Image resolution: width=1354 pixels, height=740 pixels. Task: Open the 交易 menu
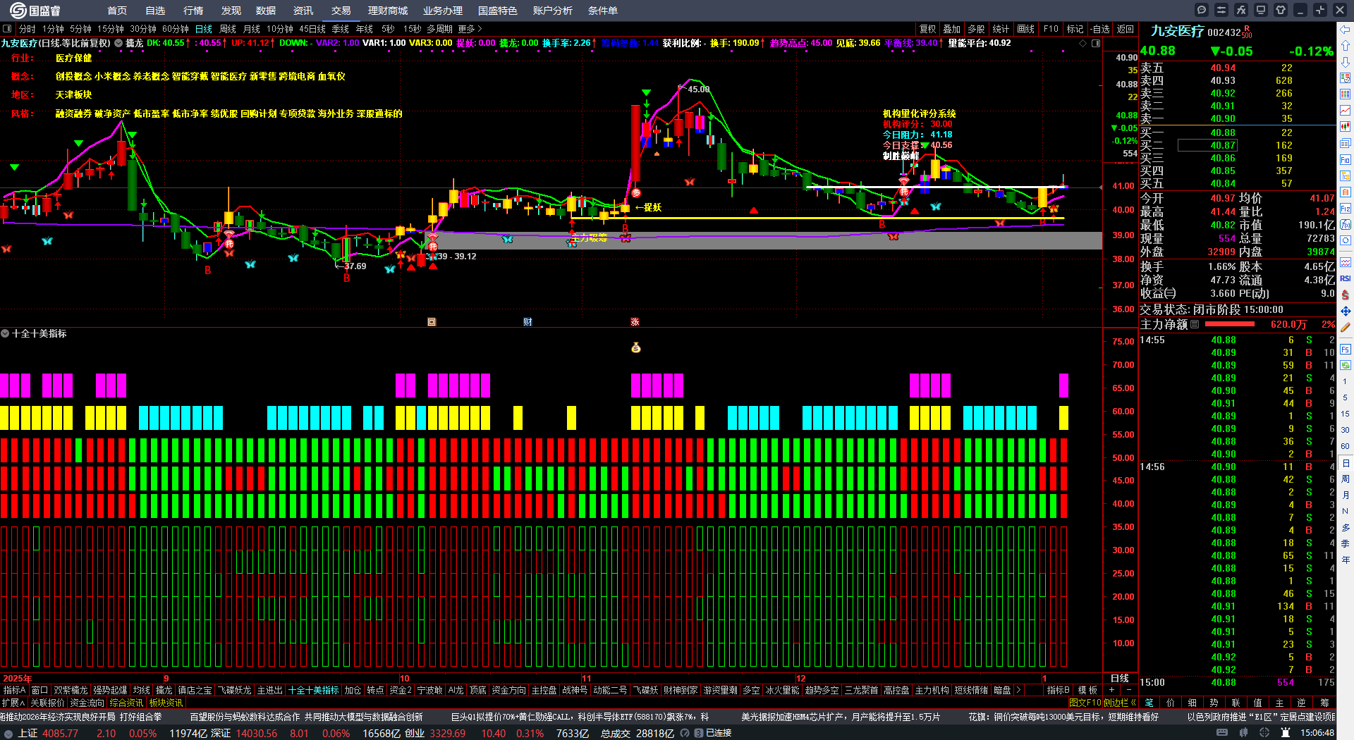tap(341, 11)
